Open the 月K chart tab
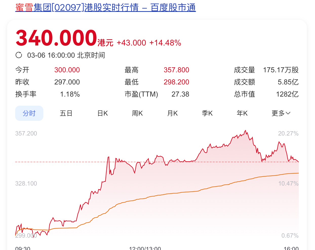The image size is (315, 250). [172, 113]
